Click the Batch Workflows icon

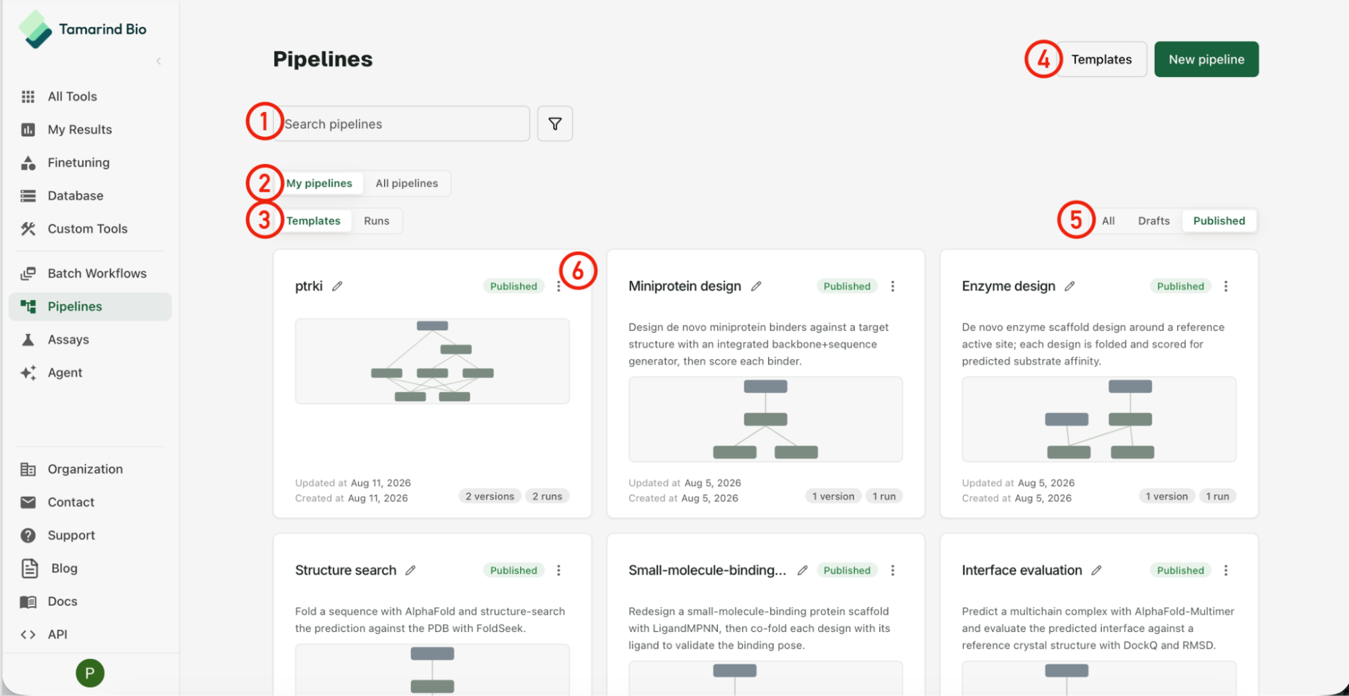click(x=28, y=273)
